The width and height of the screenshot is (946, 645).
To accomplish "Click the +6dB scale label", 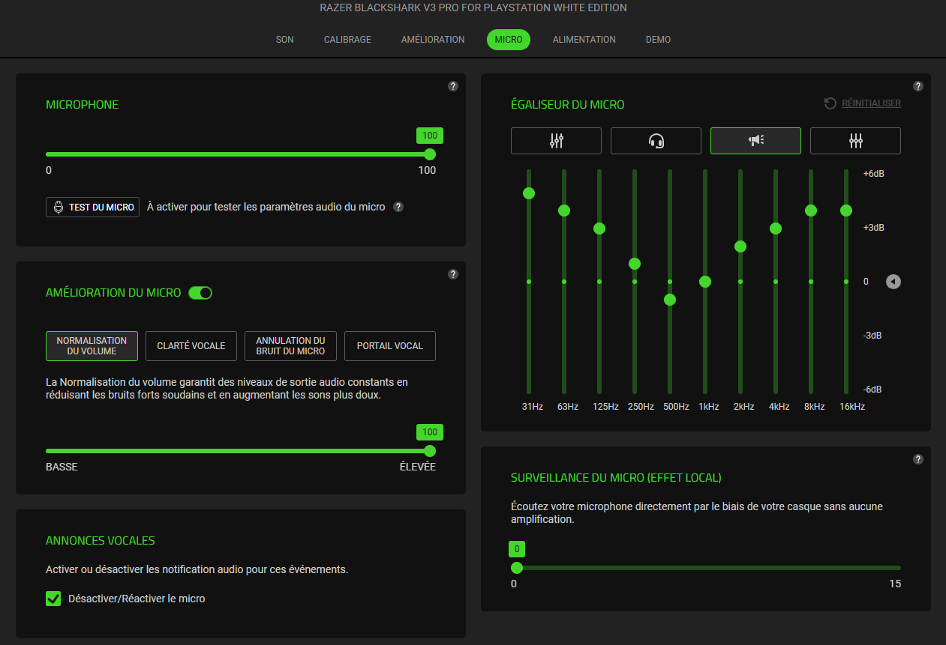I will pyautogui.click(x=874, y=174).
